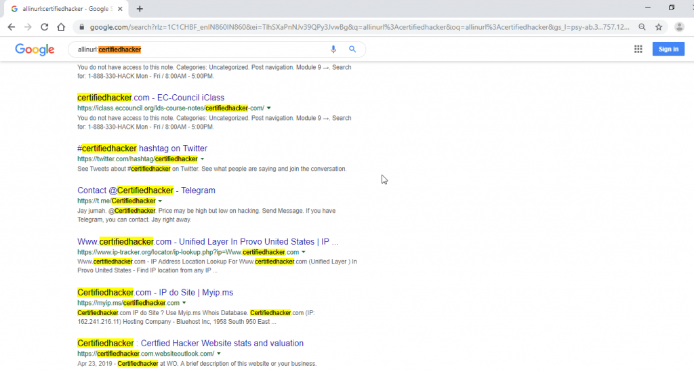Click snippet 'Apr 23, 2019 - Certifiedhacker at WO'

(x=197, y=364)
